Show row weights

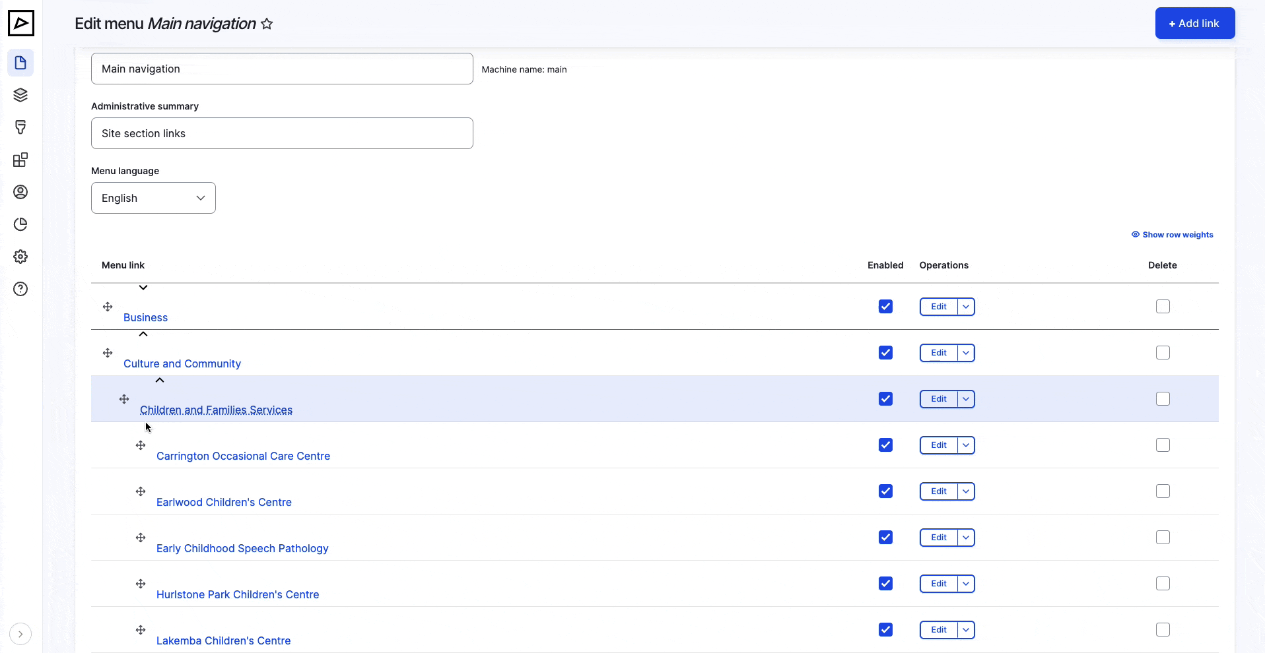tap(1173, 235)
